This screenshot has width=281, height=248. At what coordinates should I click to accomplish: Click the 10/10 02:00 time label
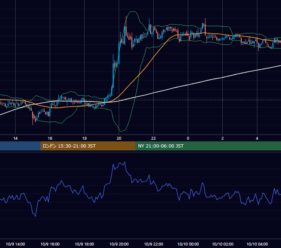pyautogui.click(x=223, y=244)
